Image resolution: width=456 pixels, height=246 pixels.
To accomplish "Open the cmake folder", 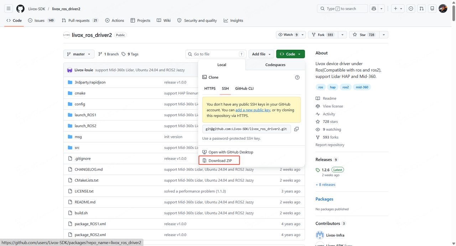I will tap(80, 93).
